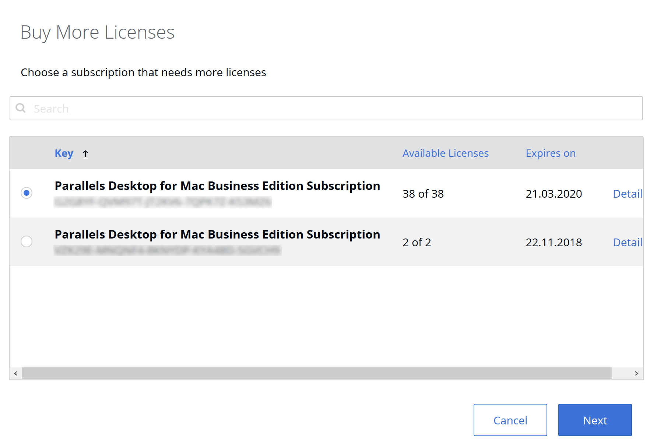Click the horizontal scrollbar thumb

(x=317, y=373)
